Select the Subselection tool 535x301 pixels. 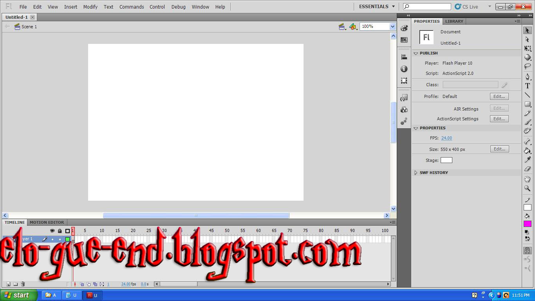pos(528,40)
